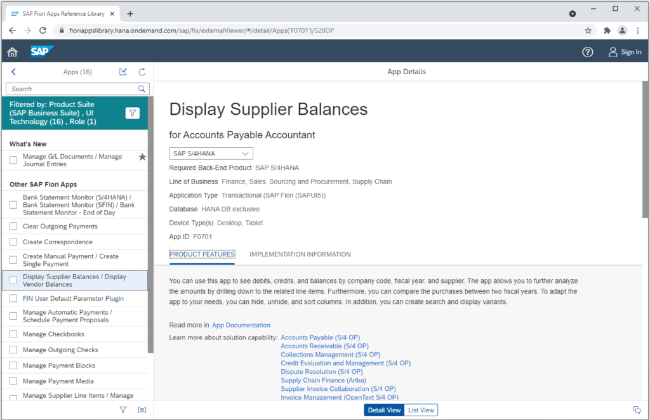Select Detail View toggle button
650x420 pixels.
pyautogui.click(x=384, y=410)
